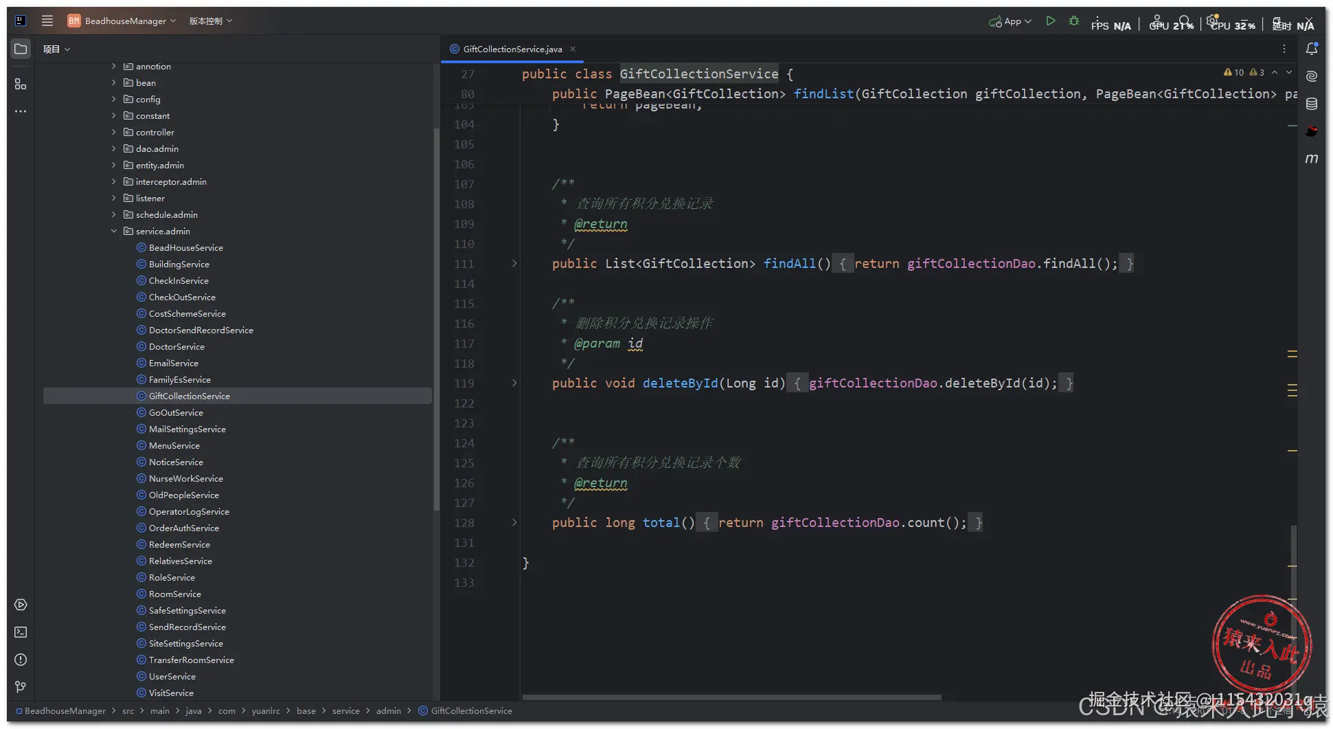Image resolution: width=1333 pixels, height=729 pixels.
Task: Open the Git tool window
Action: click(21, 687)
